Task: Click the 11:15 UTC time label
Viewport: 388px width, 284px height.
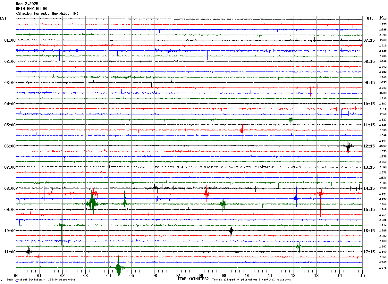Action: click(x=369, y=125)
